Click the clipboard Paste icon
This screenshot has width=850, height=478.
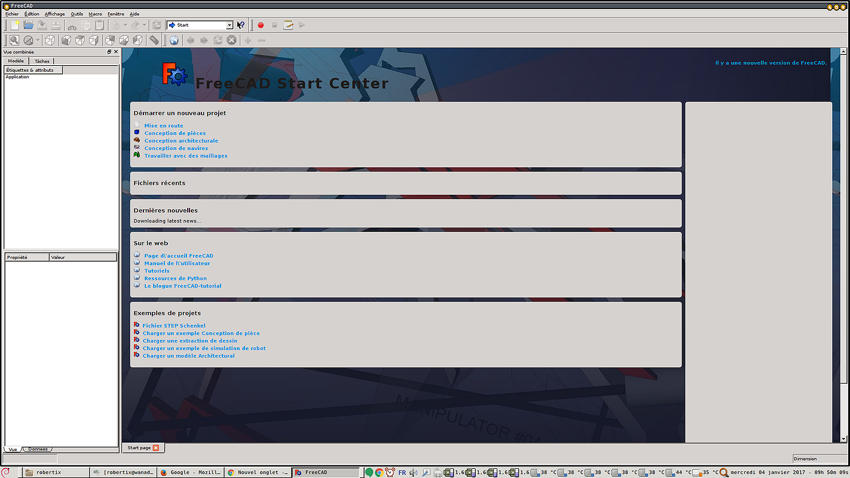tap(99, 25)
